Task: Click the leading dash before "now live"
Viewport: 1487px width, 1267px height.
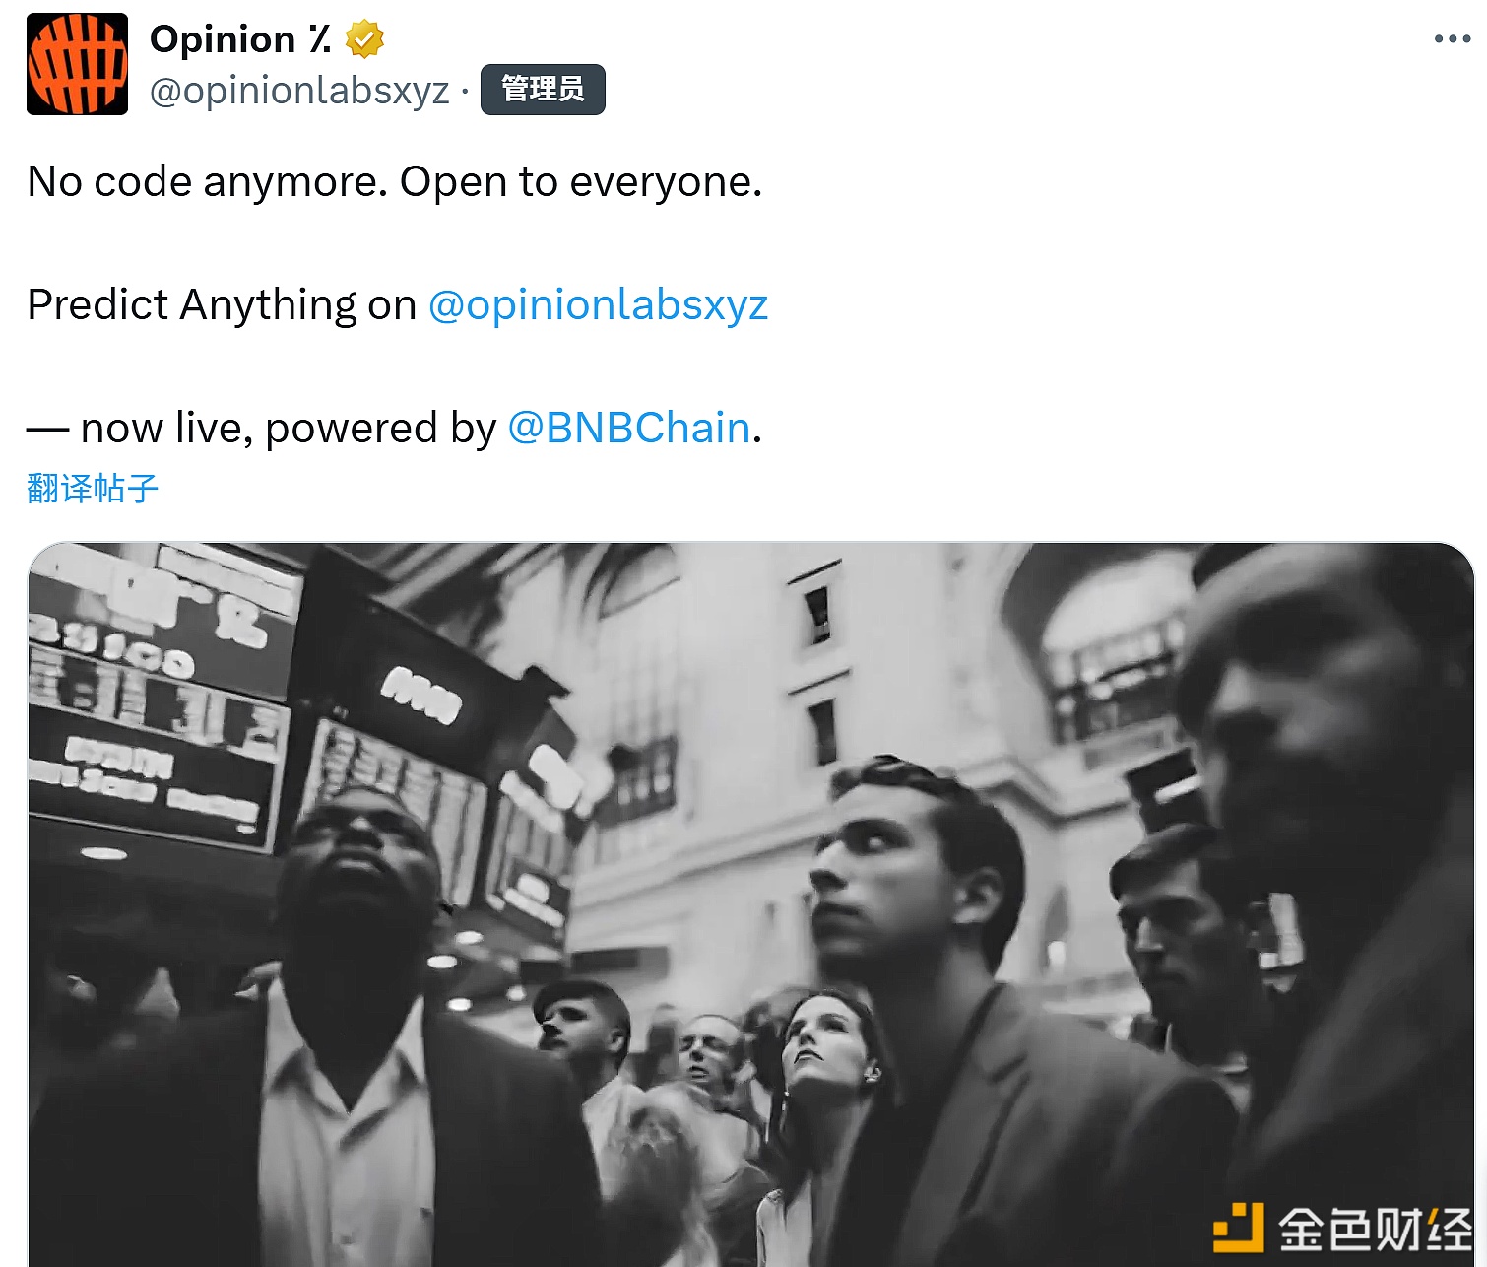Action: pyautogui.click(x=47, y=429)
